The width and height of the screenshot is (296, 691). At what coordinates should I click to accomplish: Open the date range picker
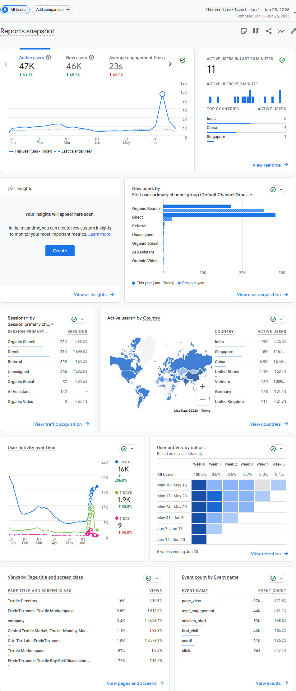[251, 12]
